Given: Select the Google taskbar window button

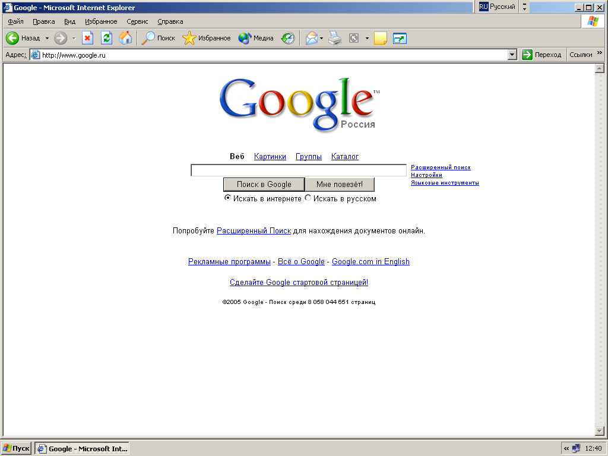Looking at the screenshot, I should [82, 449].
